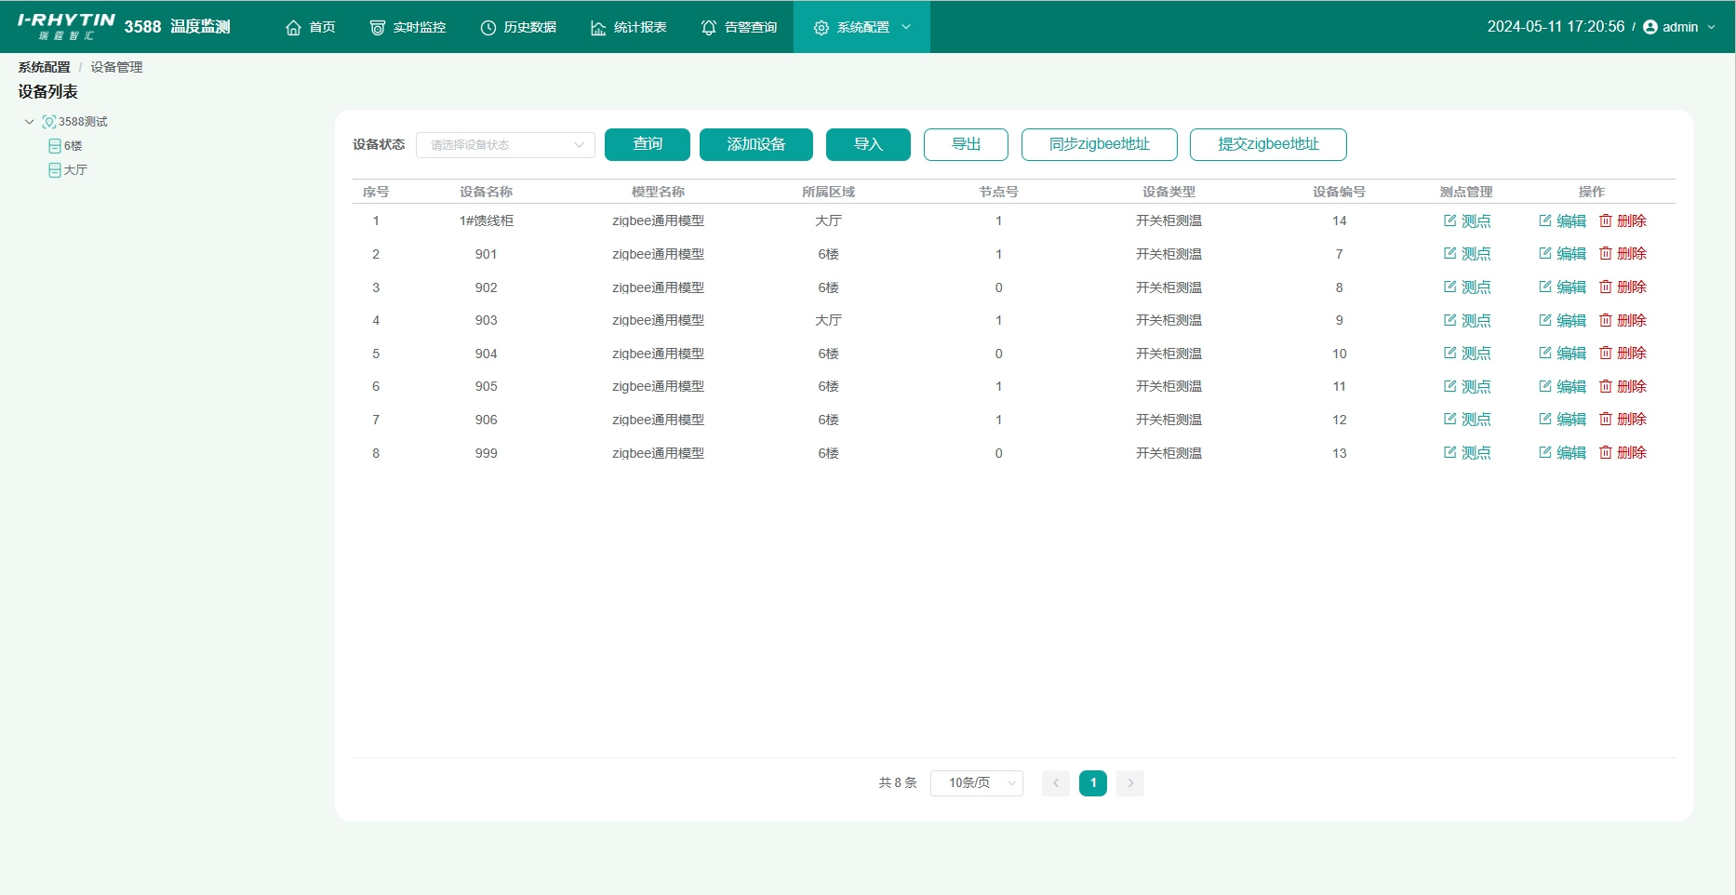Viewport: 1736px width, 895px height.
Task: Open the 历史数据 menu
Action: [x=518, y=28]
